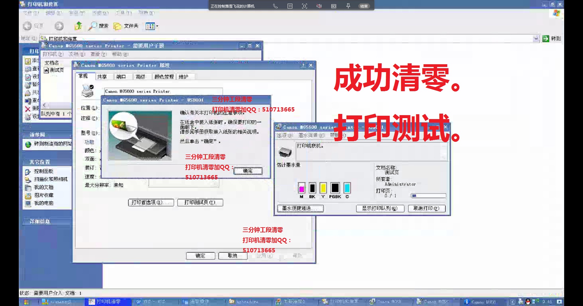Open 打印机(P) menu in print queue window

[53, 54]
